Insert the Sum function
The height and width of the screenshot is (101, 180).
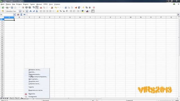coord(21,15)
